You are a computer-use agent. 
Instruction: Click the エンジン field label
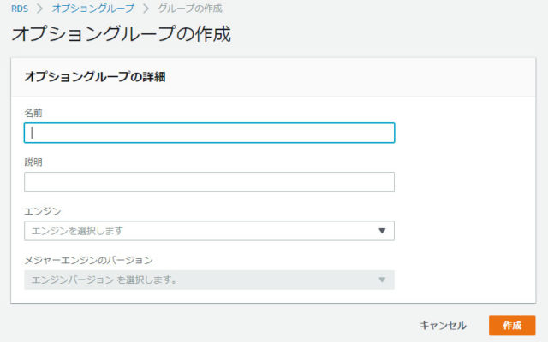pos(43,211)
